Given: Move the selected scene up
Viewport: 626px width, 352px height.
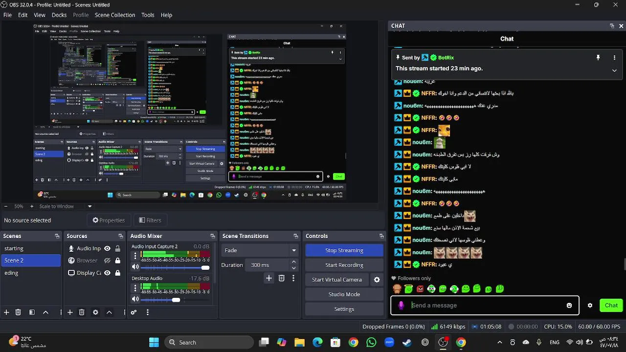Looking at the screenshot, I should pos(45,312).
